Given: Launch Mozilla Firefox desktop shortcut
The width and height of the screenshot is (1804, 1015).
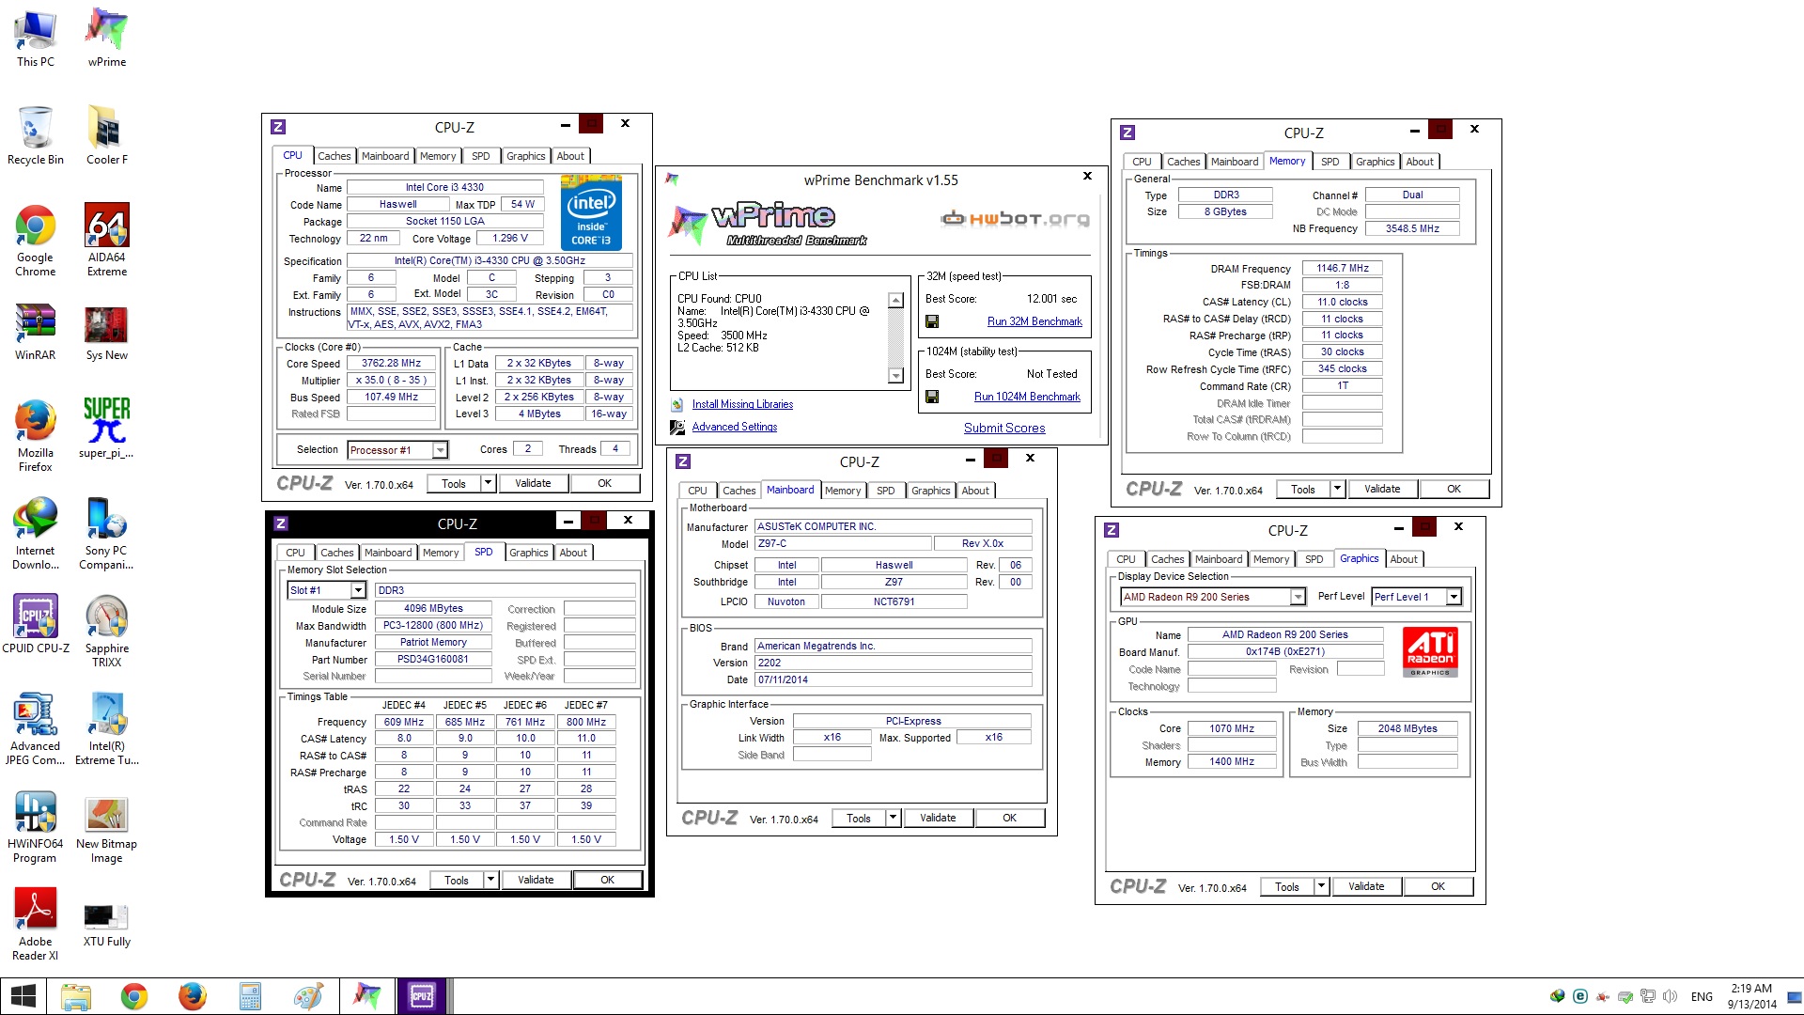Looking at the screenshot, I should tap(36, 435).
